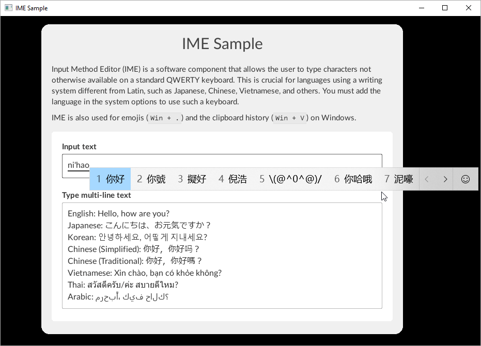Viewport: 481px width, 346px height.
Task: Pick candidate 6 你哈哦
Action: pos(353,179)
